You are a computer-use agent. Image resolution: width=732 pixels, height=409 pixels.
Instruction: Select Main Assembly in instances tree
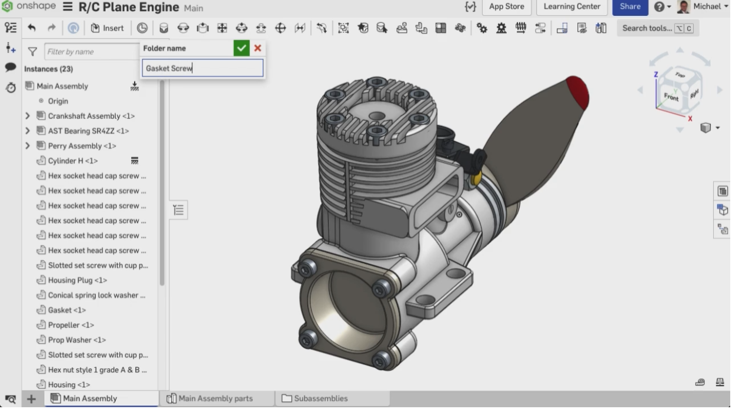point(62,86)
